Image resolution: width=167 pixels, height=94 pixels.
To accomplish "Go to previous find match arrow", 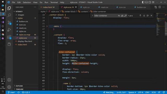I will (x=140, y=16).
